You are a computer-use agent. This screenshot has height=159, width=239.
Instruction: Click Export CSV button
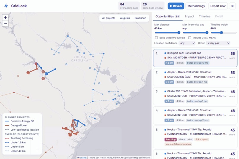click(x=218, y=6)
